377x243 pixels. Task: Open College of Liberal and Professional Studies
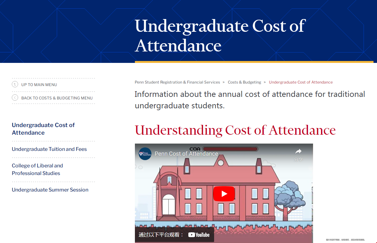[37, 169]
